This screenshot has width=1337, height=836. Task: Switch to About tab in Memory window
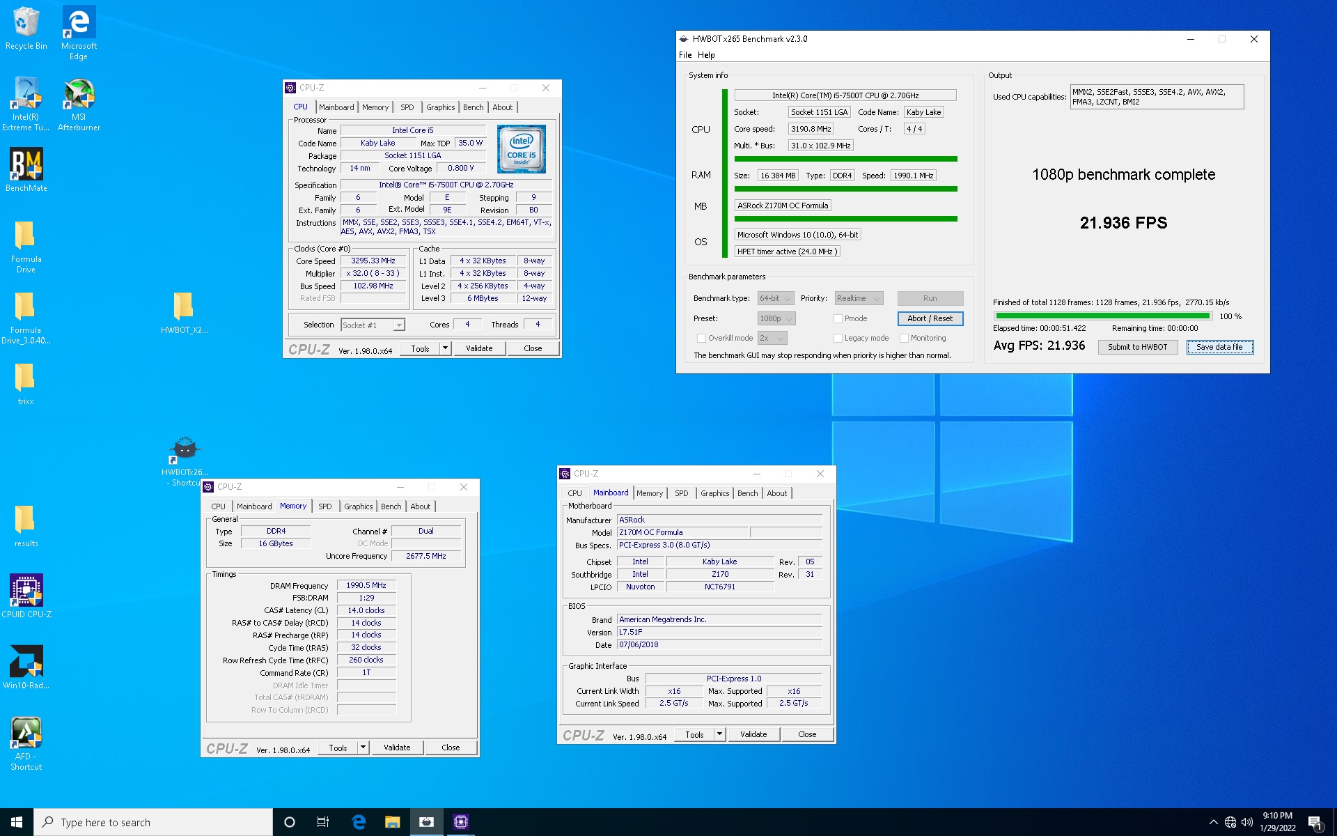click(420, 506)
